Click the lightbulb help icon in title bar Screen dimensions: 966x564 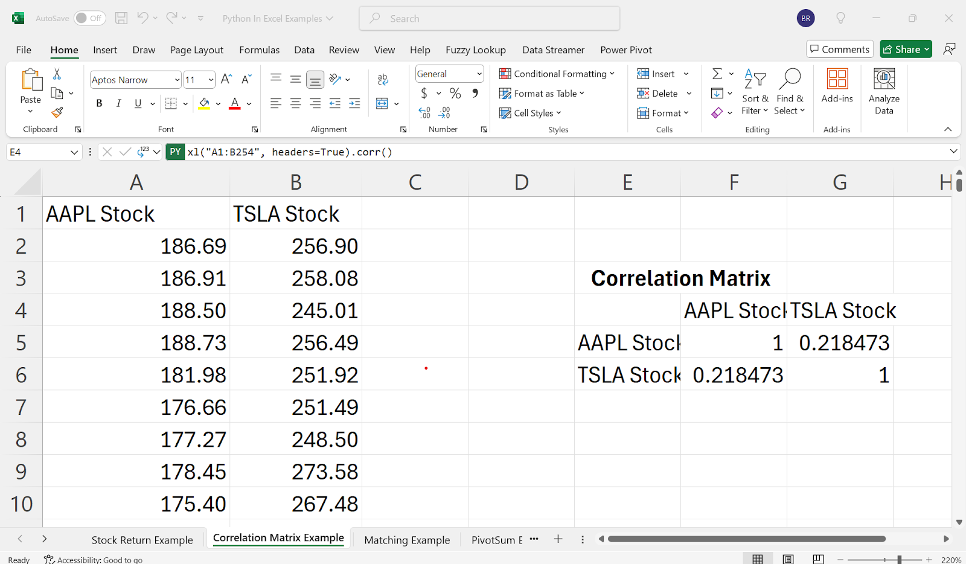(840, 18)
